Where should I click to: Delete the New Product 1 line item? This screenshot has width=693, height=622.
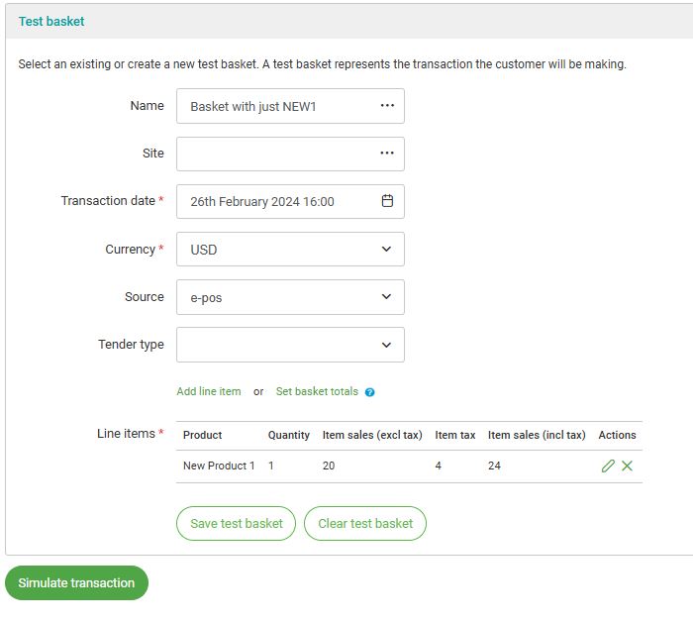(628, 466)
